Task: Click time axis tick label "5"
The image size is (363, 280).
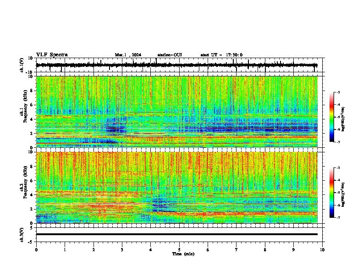Action: click(179, 250)
